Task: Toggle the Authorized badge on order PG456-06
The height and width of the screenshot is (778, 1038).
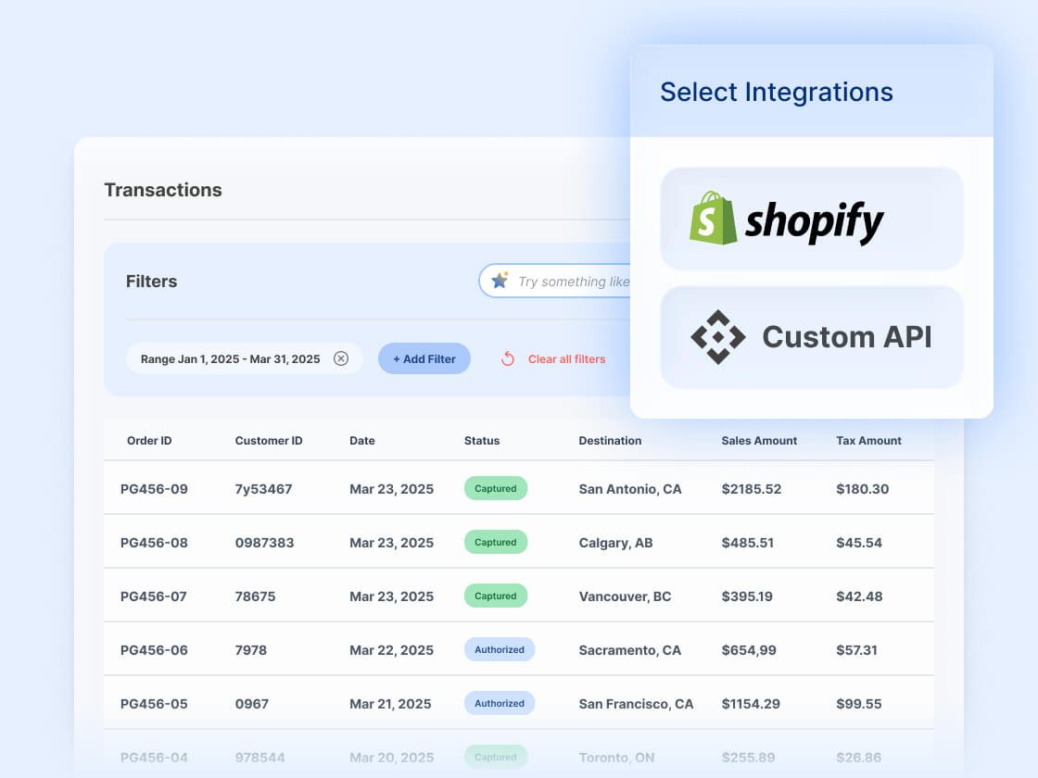Action: 500,649
